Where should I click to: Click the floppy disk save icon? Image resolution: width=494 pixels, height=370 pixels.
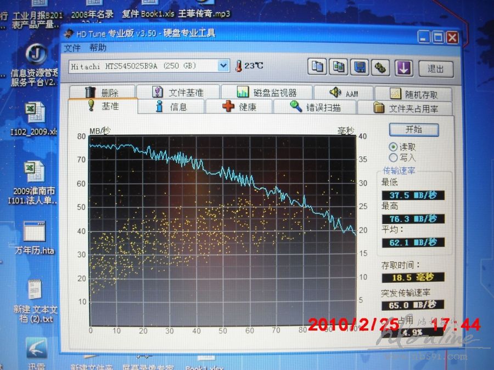click(x=360, y=67)
